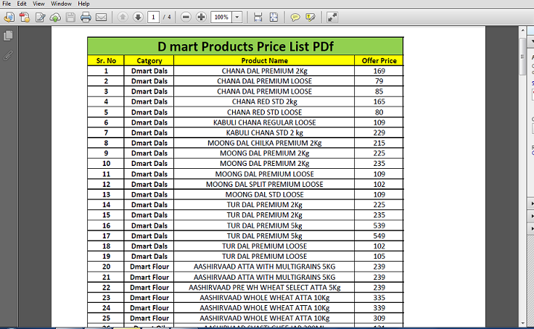534x329 pixels.
Task: Go to previous page with up arrow
Action: click(123, 17)
